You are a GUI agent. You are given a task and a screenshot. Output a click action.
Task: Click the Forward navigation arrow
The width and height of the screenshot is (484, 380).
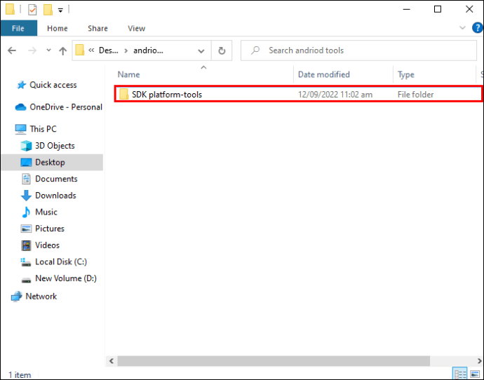(32, 50)
